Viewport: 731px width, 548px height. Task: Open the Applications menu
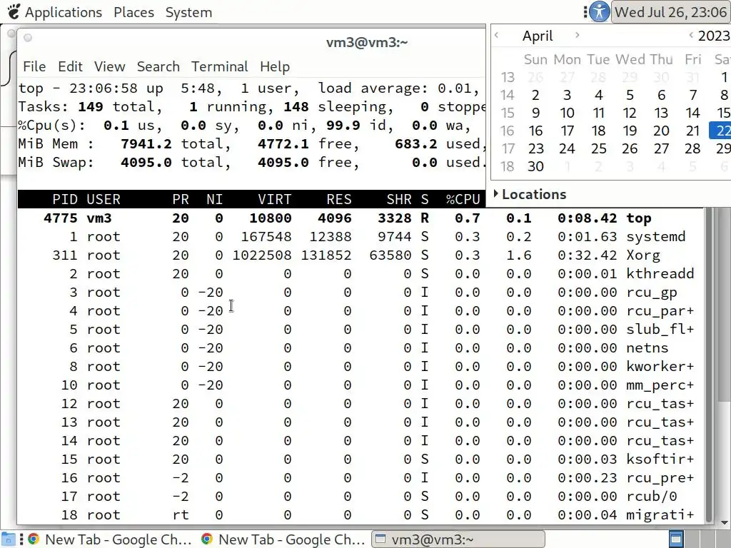click(x=64, y=12)
